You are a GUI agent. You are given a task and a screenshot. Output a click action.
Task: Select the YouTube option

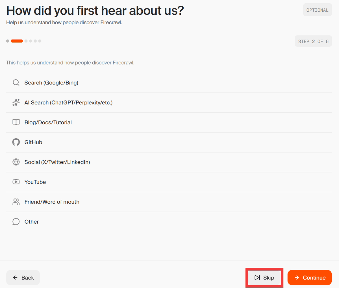[x=35, y=182]
